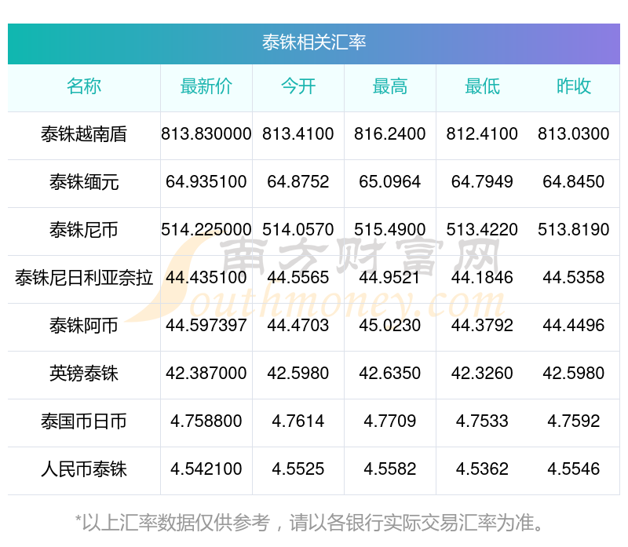Click the 泰铢相关汇率 table title
Image resolution: width=628 pixels, height=547 pixels.
(x=314, y=42)
